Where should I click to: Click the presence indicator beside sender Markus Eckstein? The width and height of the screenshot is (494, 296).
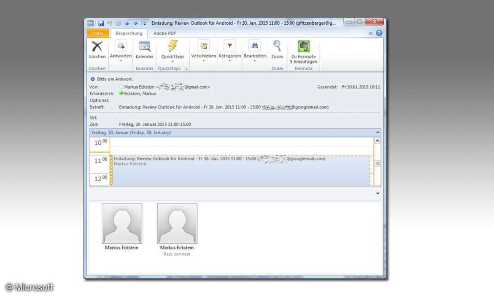coord(121,87)
